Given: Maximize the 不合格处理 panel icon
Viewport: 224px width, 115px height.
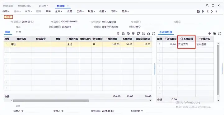Looking at the screenshot, I should pyautogui.click(x=220, y=34).
